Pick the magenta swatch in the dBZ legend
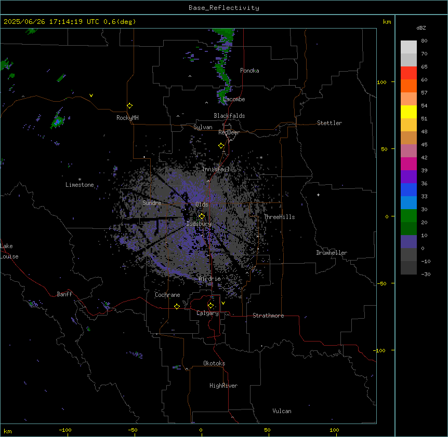Image resolution: width=448 pixels, height=437 pixels. coord(409,163)
